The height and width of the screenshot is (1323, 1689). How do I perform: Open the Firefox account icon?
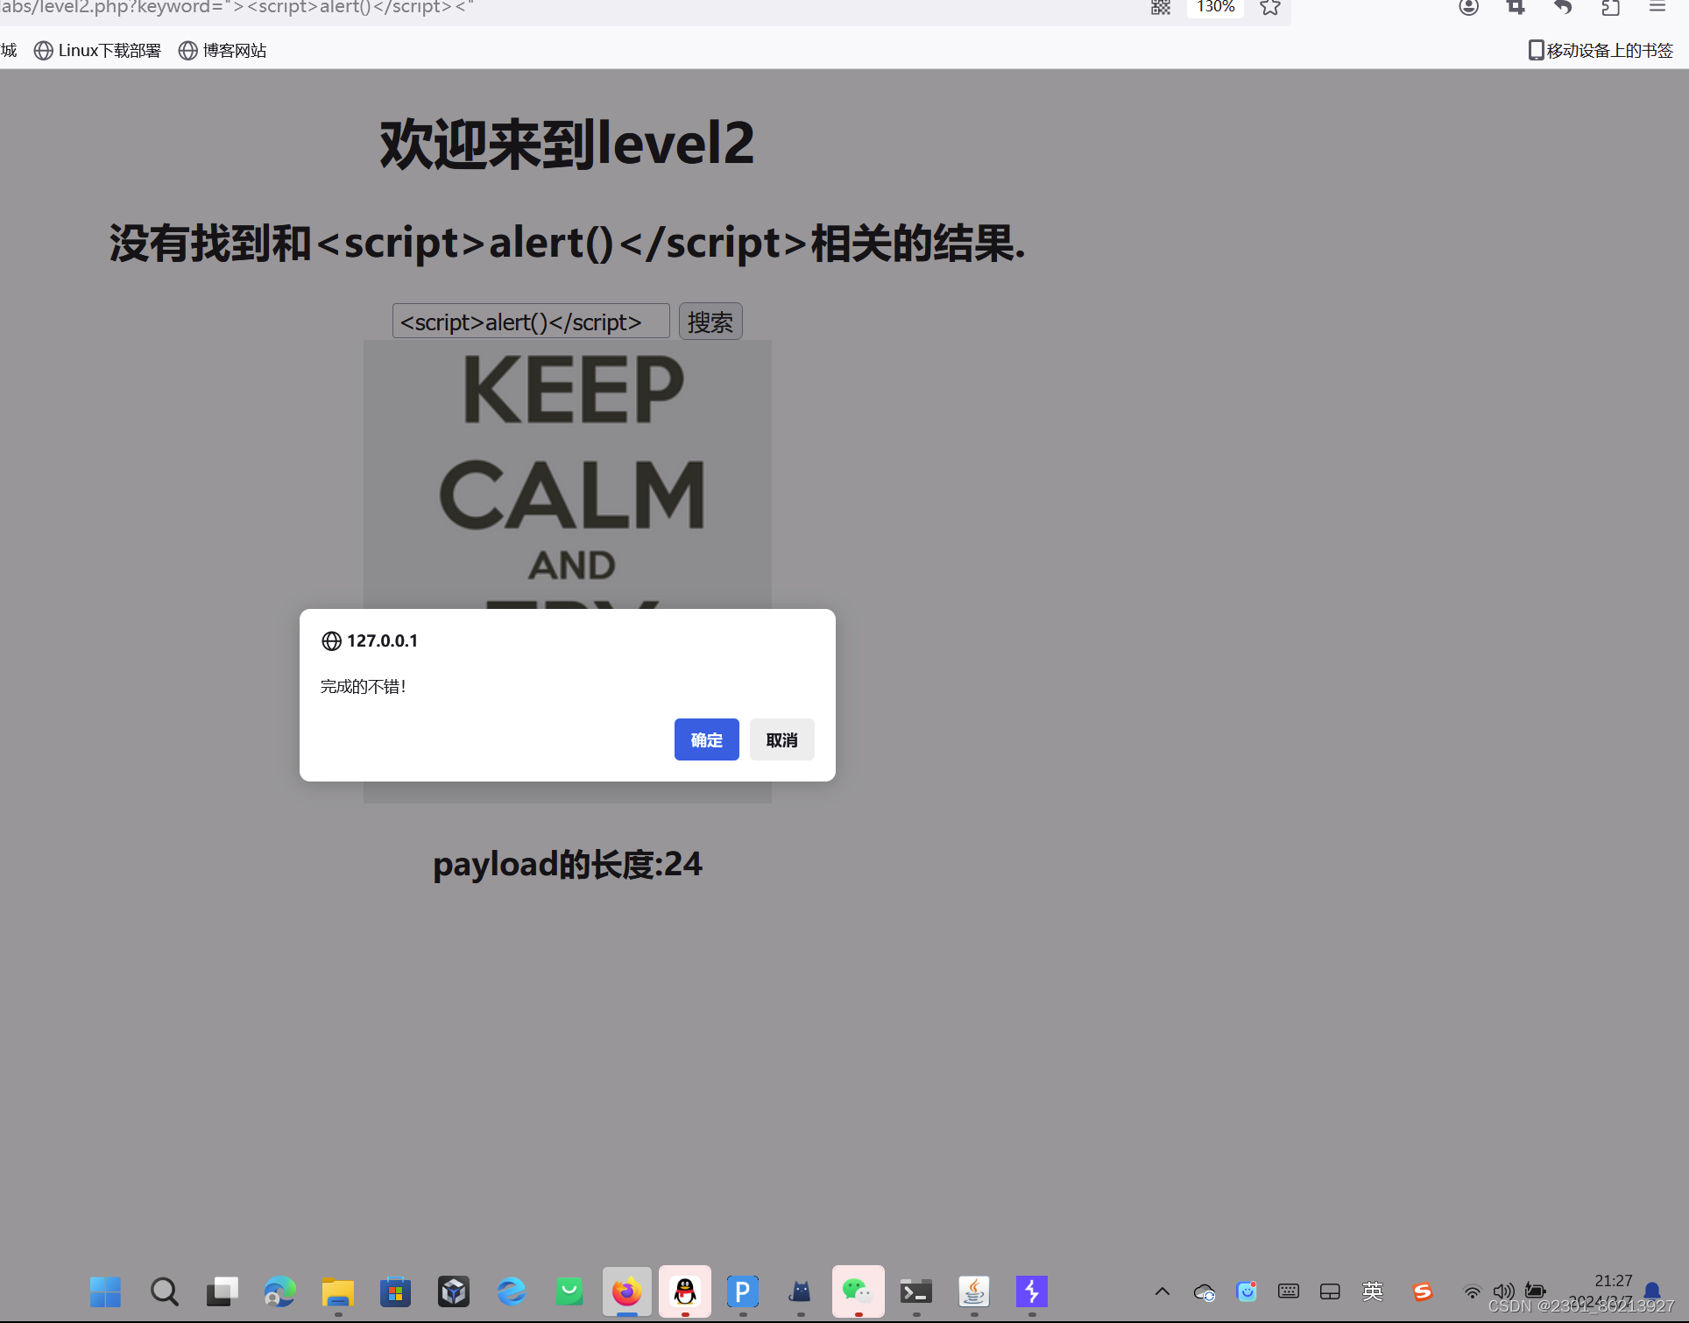coord(1469,8)
